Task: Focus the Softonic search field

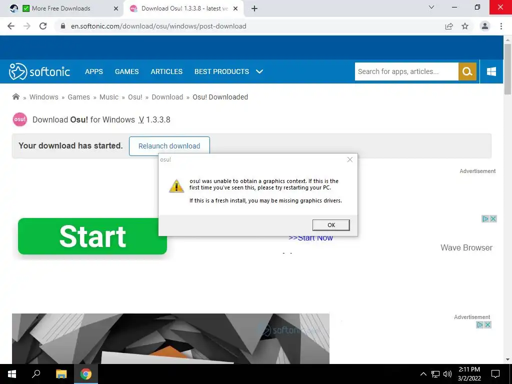Action: (406, 71)
